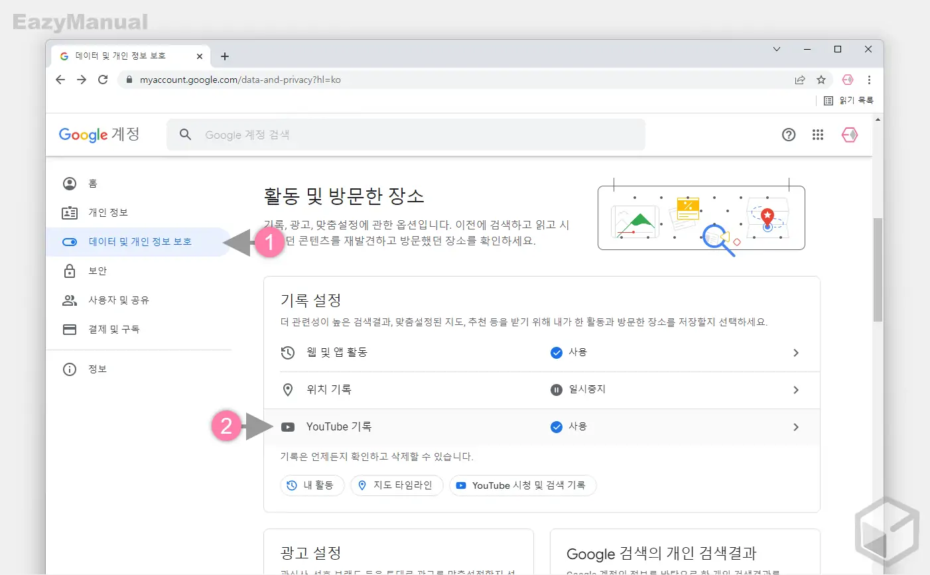
Task: Click the search magnifier icon
Action: (x=186, y=135)
